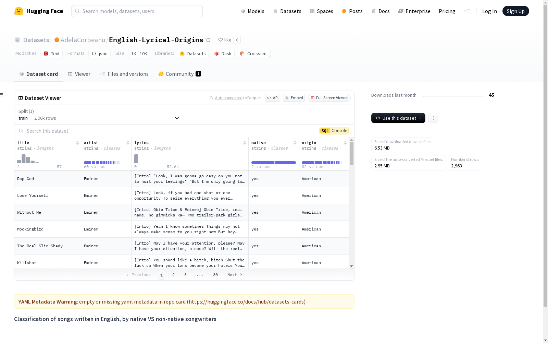Image resolution: width=548 pixels, height=343 pixels.
Task: Open the datasets-cards docs link
Action: (246, 301)
